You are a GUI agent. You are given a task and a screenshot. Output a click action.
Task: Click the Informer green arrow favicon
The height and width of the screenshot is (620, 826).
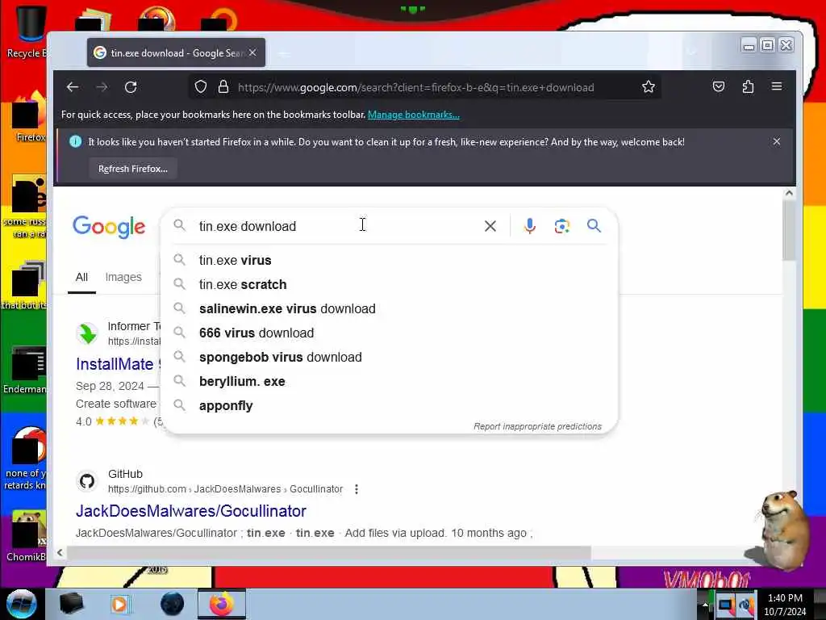(x=87, y=333)
